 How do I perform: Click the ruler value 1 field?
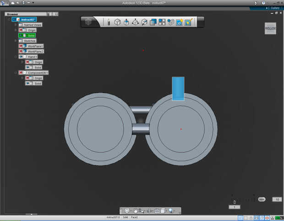pos(235,207)
